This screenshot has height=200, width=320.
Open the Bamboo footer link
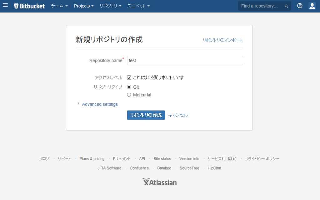pos(164,168)
